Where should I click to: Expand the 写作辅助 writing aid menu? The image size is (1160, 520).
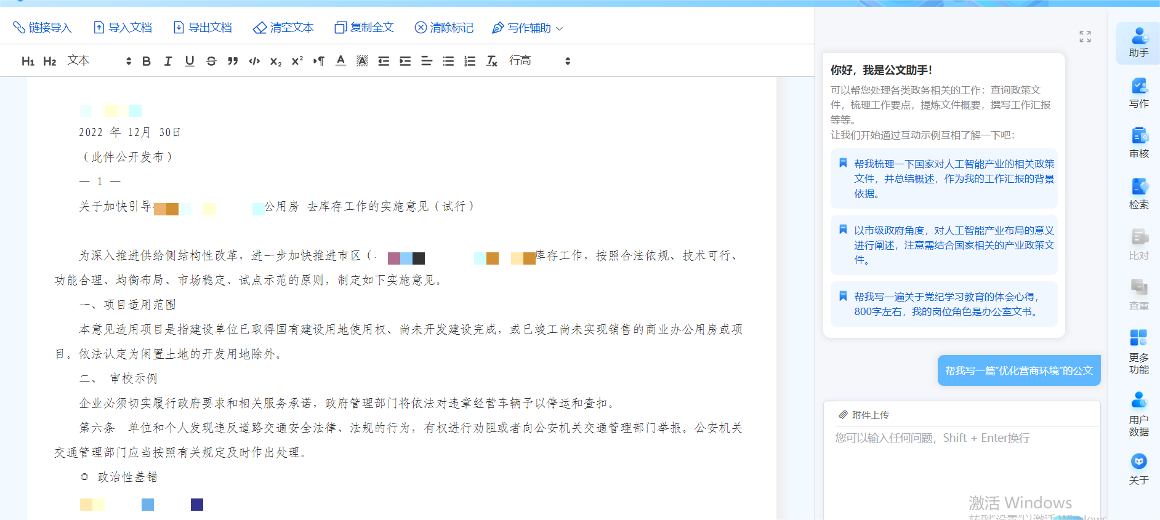click(x=528, y=28)
